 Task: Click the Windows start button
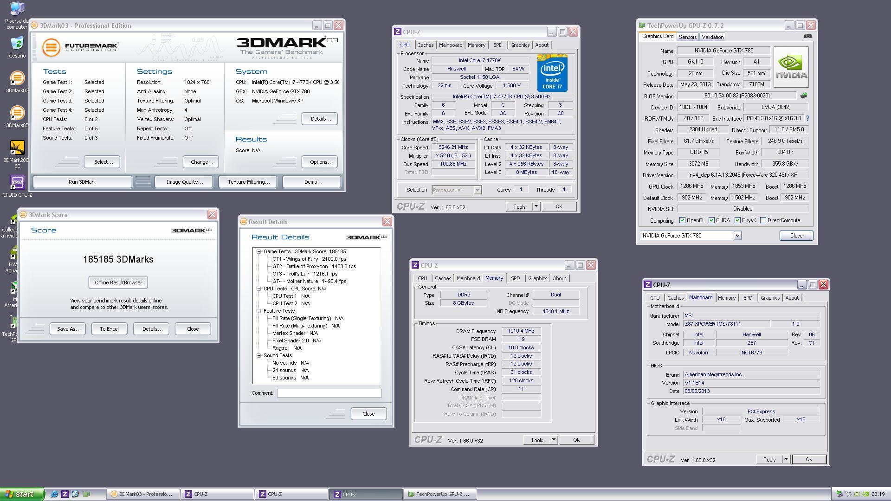(22, 494)
